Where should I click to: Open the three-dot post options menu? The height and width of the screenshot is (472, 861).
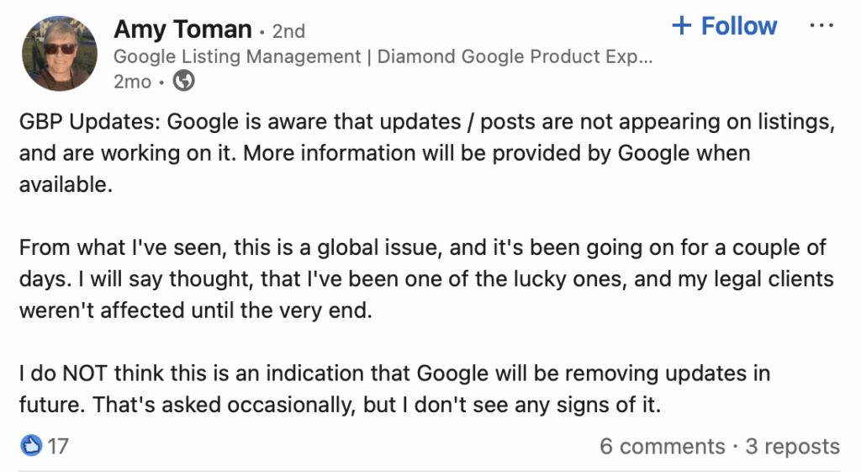821,26
